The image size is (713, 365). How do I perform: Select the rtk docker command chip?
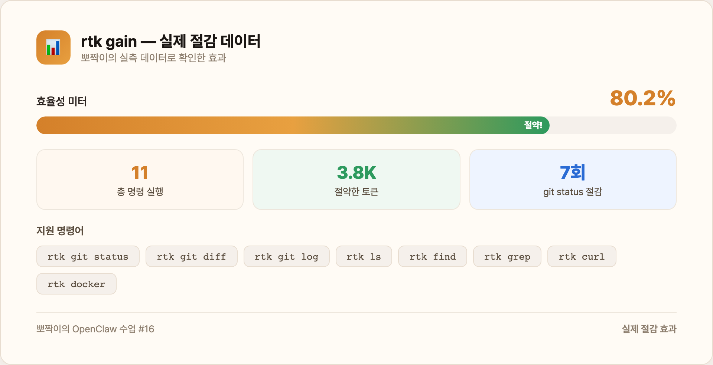76,284
